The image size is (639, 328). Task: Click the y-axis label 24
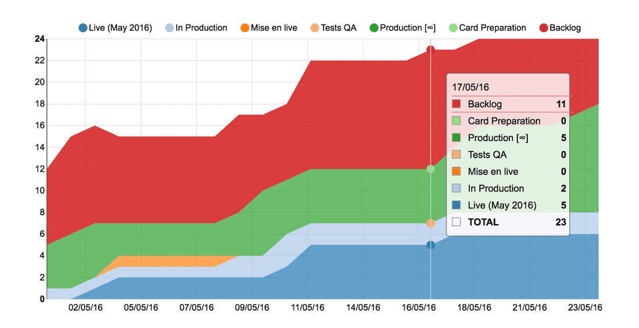39,39
